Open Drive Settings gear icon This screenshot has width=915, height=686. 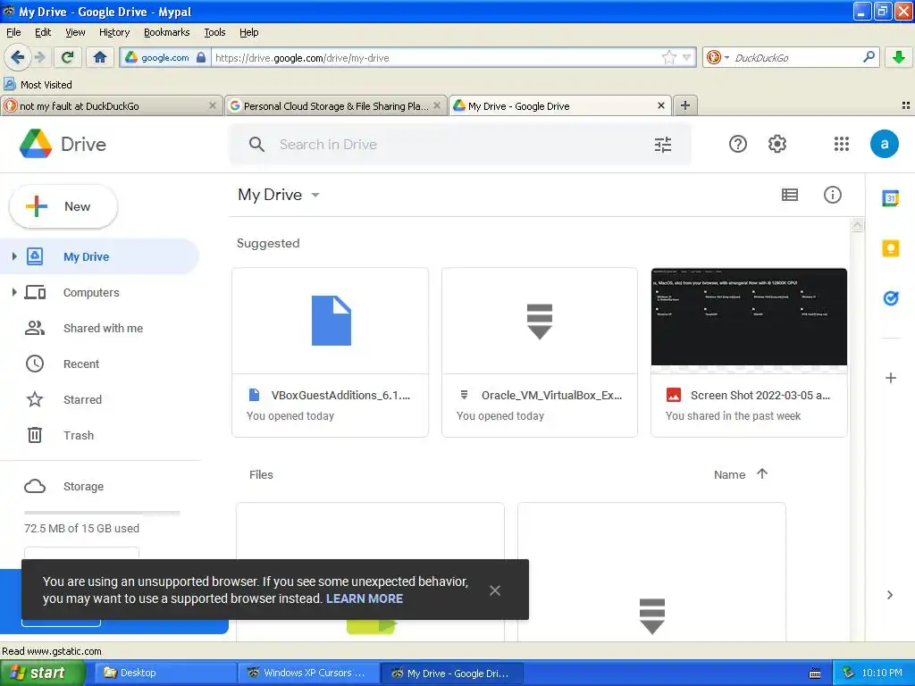coord(776,144)
